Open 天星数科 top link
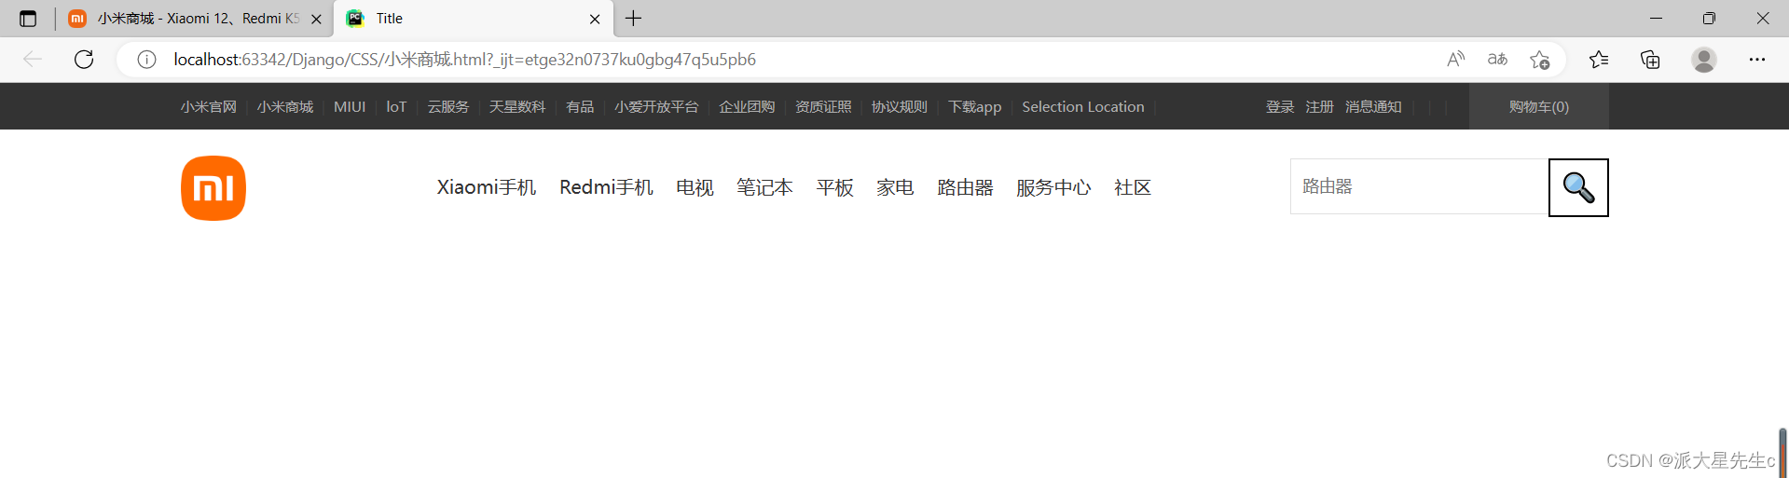Screen dimensions: 1789x478 coord(517,107)
